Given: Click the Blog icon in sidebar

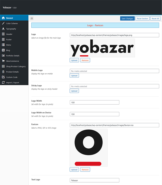Looking at the screenshot, I should (3, 50).
